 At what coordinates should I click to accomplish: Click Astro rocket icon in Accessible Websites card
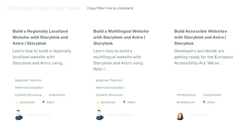[204, 102]
